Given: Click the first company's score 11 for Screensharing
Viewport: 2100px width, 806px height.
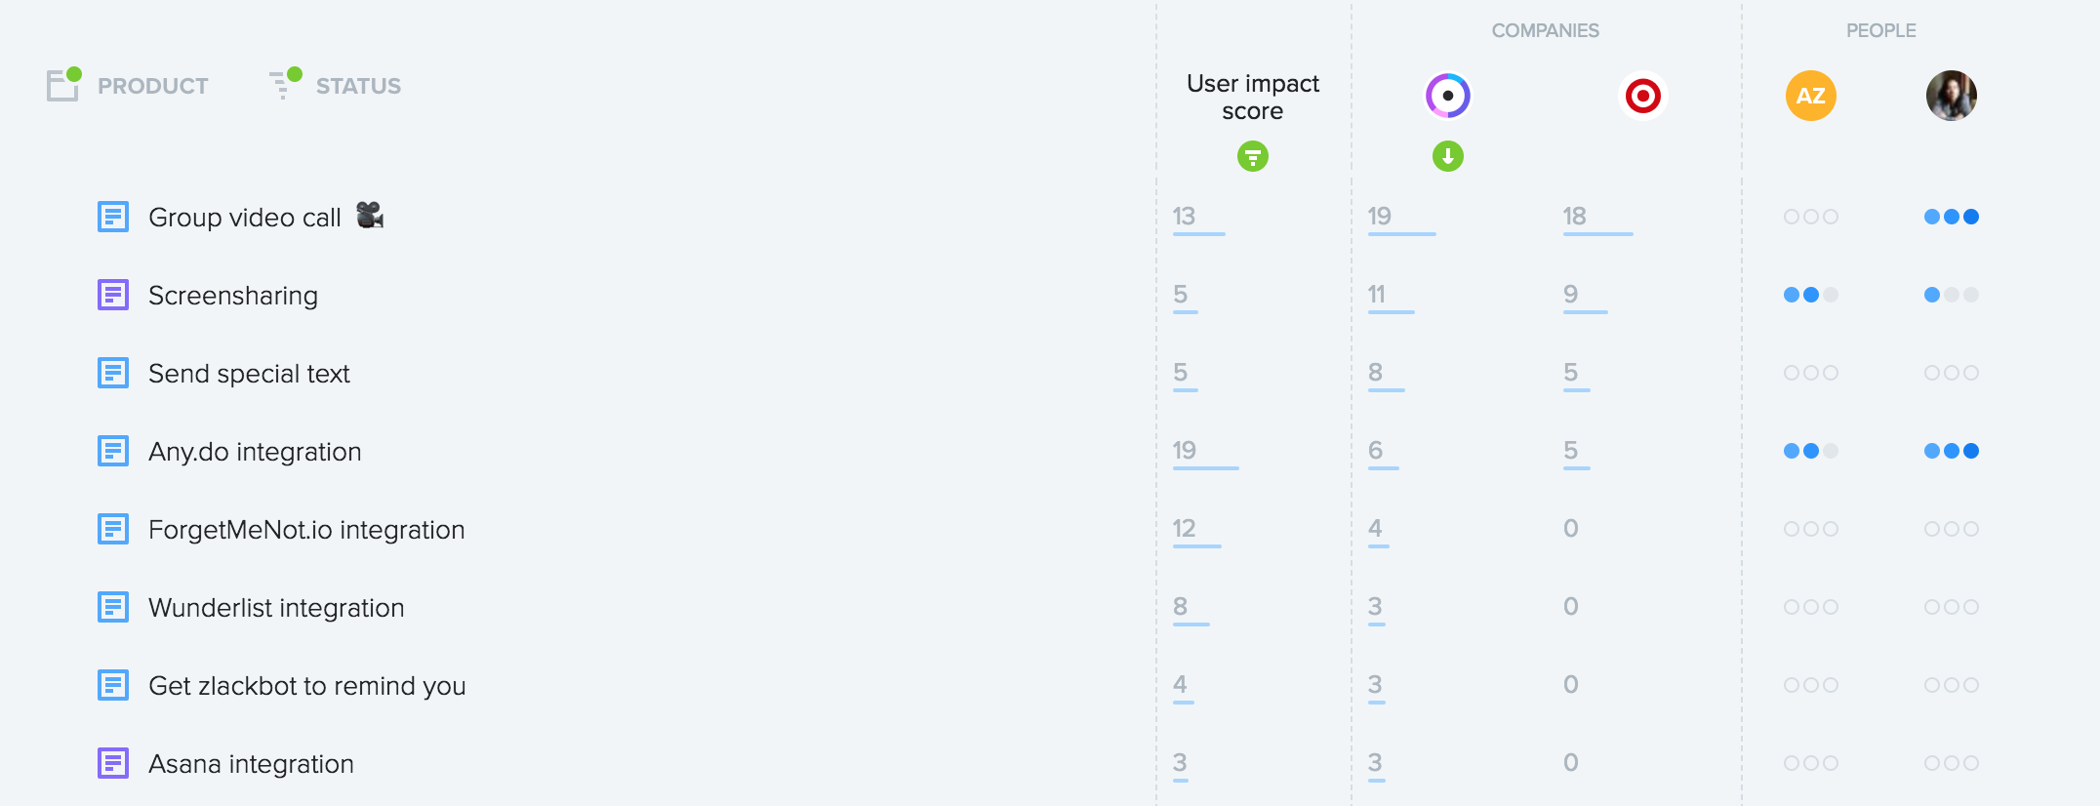Looking at the screenshot, I should [x=1377, y=294].
